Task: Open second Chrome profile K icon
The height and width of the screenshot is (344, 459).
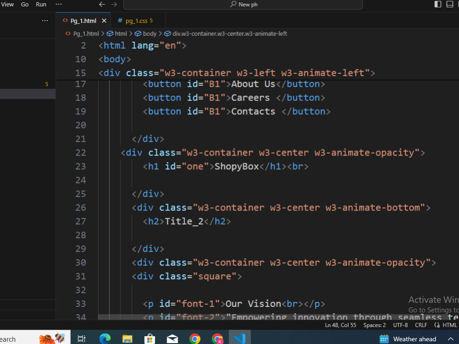Action: point(217,339)
